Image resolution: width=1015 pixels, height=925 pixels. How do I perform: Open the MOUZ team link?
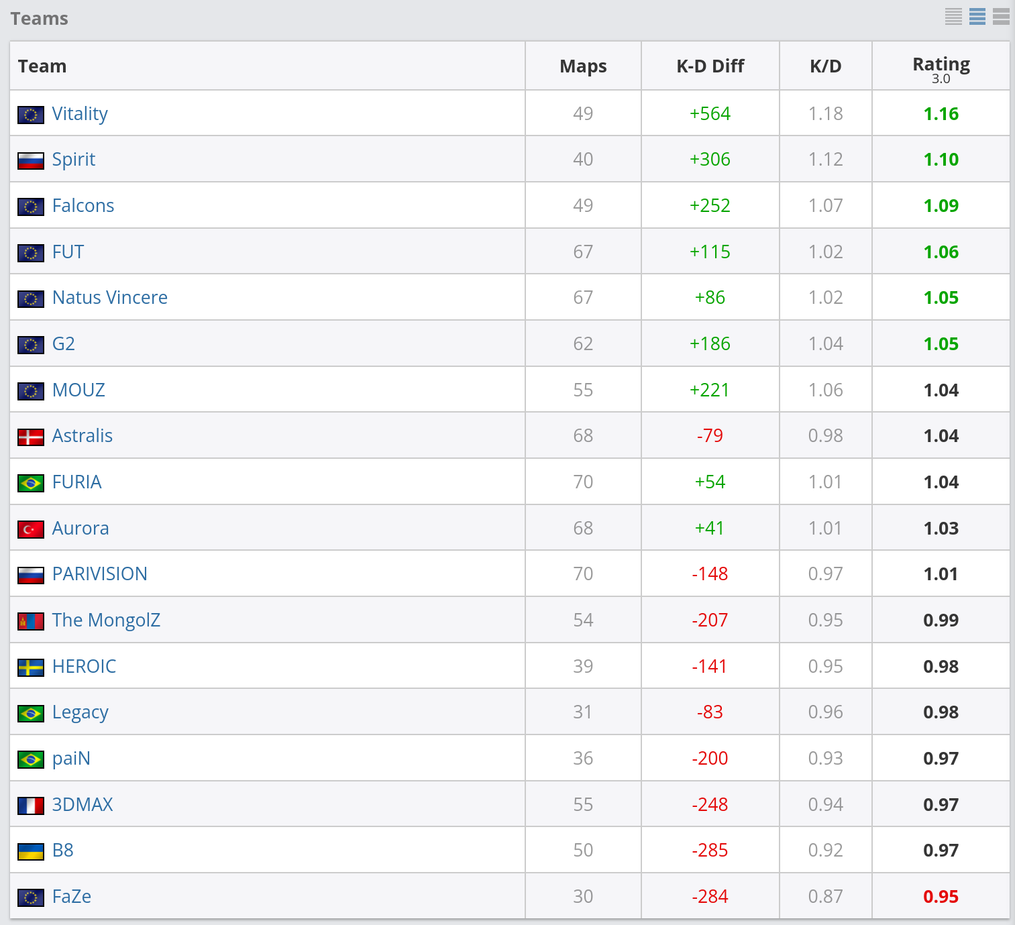point(78,390)
